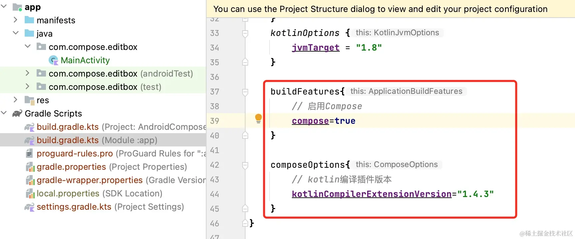Click the res folder icon

point(29,100)
